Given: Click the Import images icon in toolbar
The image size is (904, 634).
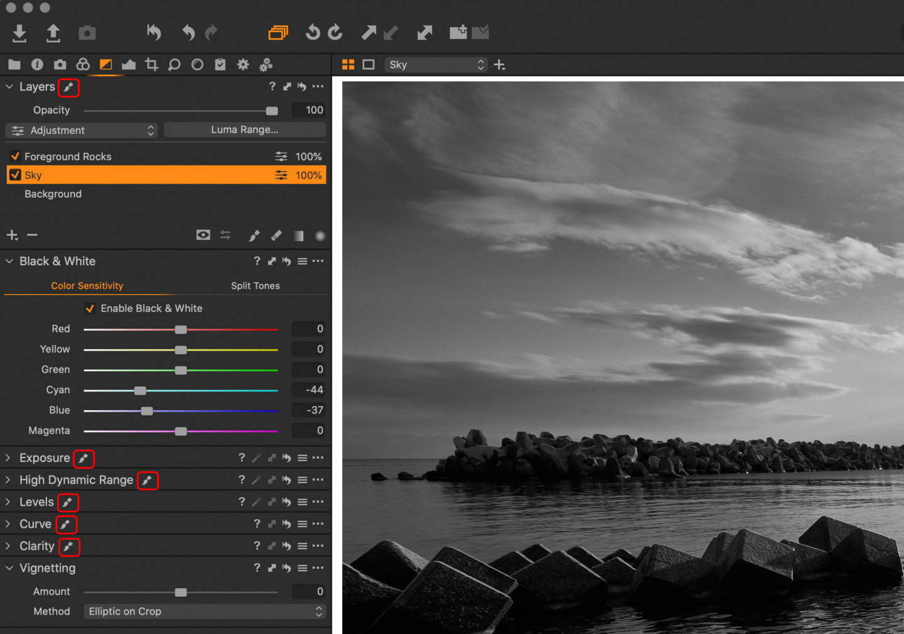Looking at the screenshot, I should pyautogui.click(x=19, y=33).
